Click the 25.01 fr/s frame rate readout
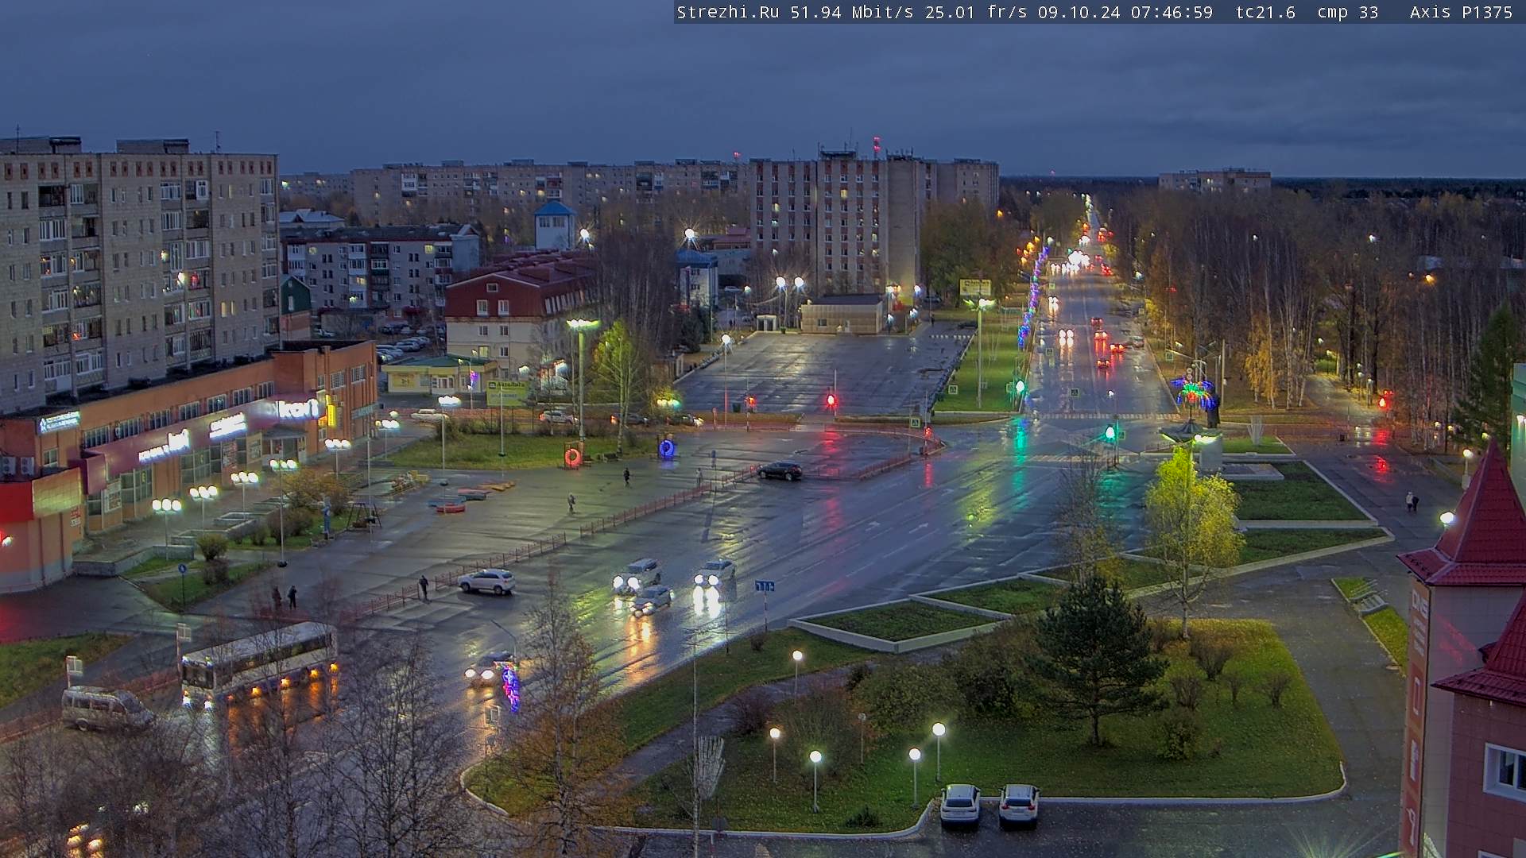1526x858 pixels. tap(975, 12)
